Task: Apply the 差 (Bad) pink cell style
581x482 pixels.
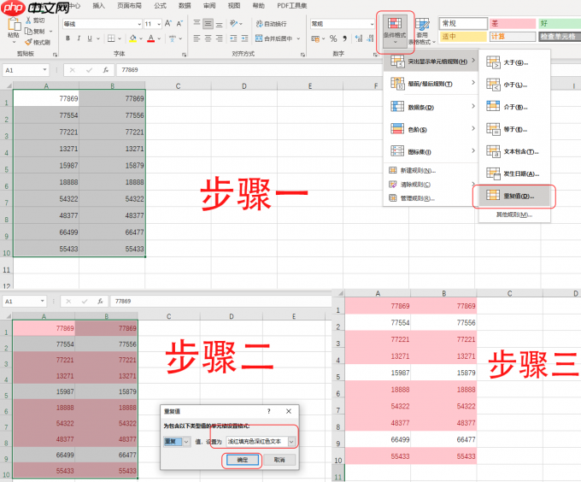Action: (513, 23)
